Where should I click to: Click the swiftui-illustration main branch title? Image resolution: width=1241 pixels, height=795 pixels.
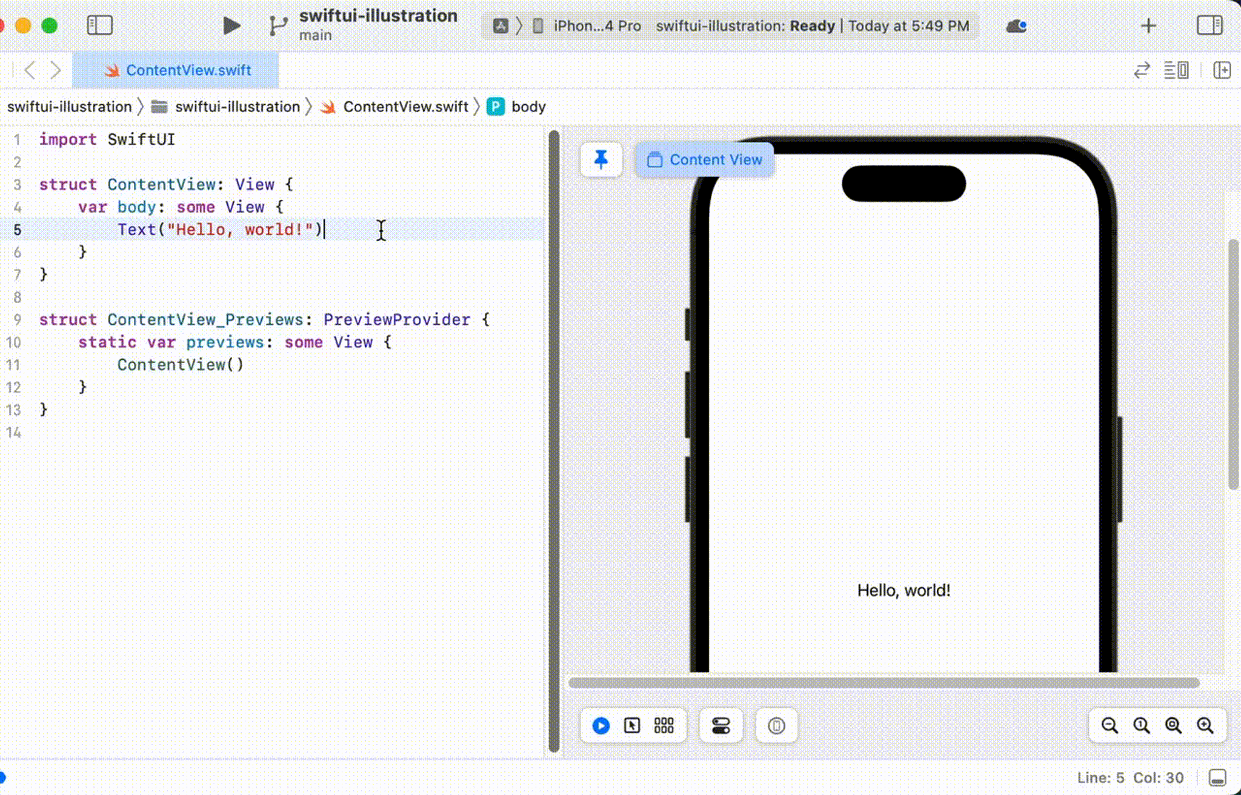tap(378, 25)
